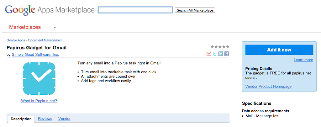Share on Facebook using the f icon
This screenshot has height=127, width=321.
pos(226,54)
